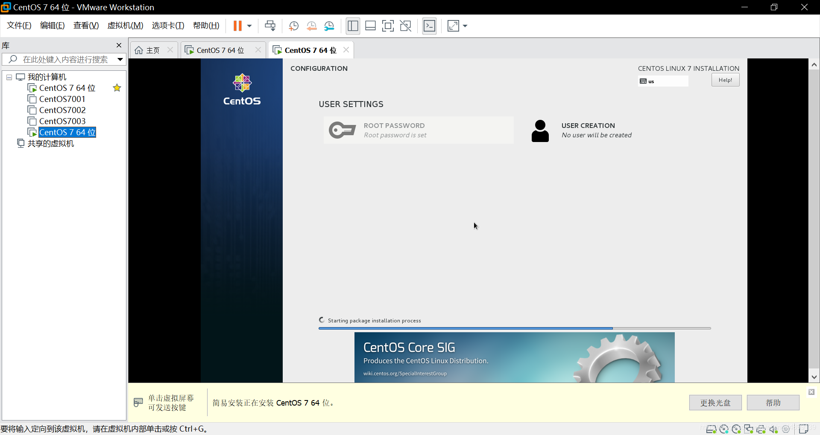Click the message log icon in status bar
The image size is (820, 435).
[804, 429]
